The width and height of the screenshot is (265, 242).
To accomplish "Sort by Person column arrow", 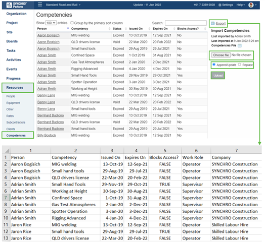I will pyautogui.click(x=68, y=28).
